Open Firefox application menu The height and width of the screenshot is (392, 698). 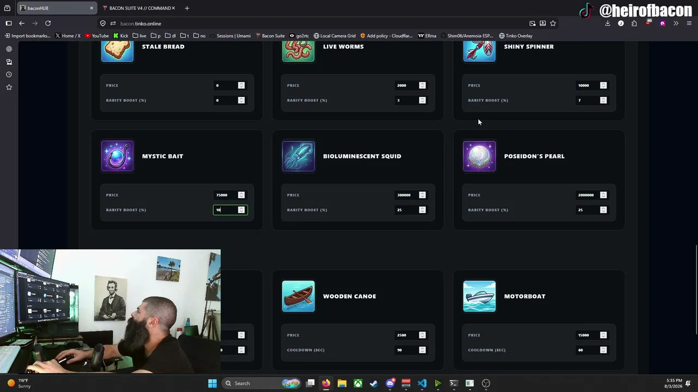(689, 23)
